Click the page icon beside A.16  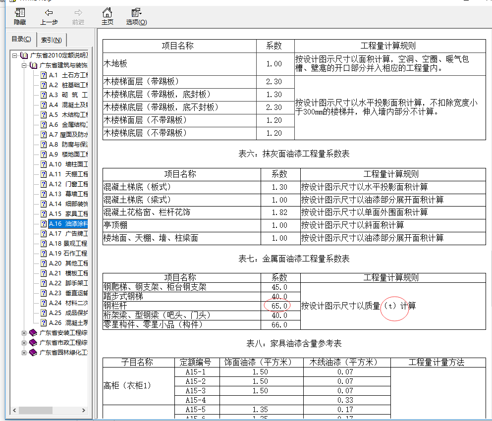click(44, 224)
